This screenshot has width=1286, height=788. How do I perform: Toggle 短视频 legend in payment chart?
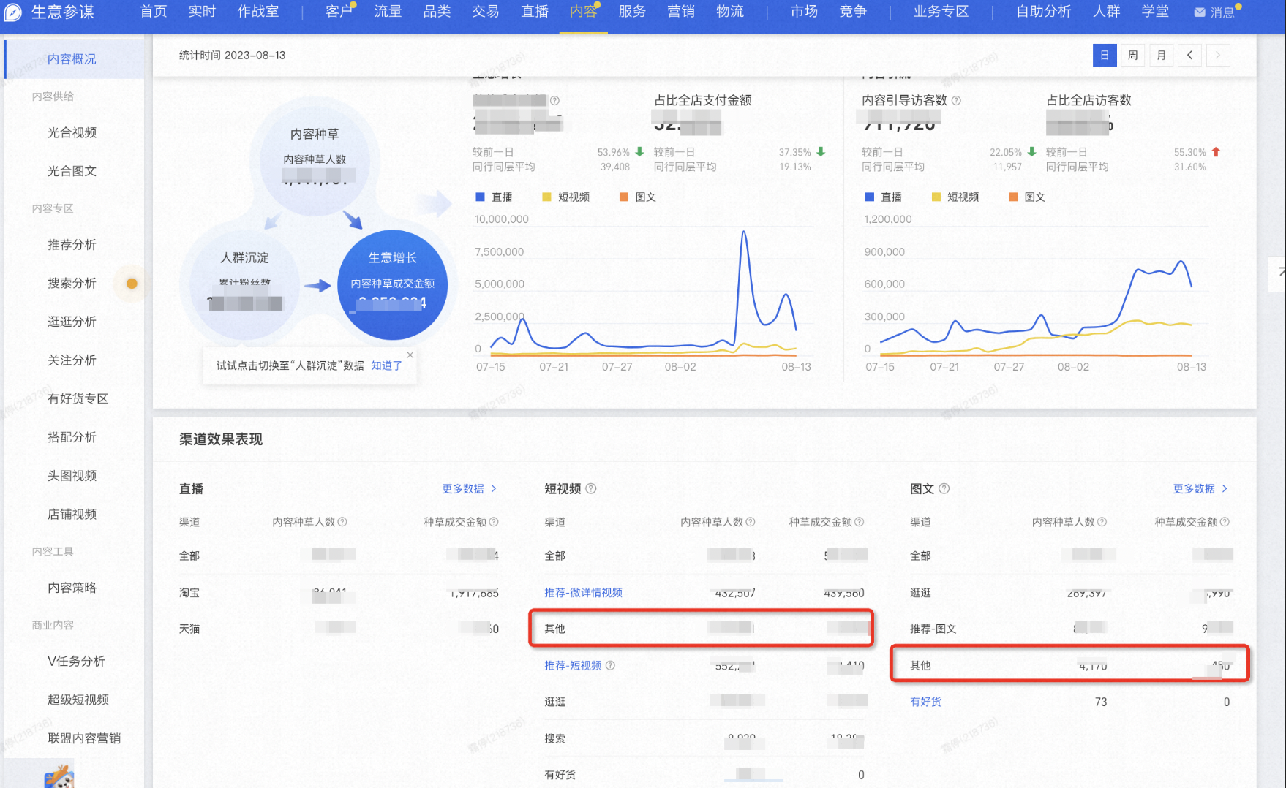click(x=565, y=197)
